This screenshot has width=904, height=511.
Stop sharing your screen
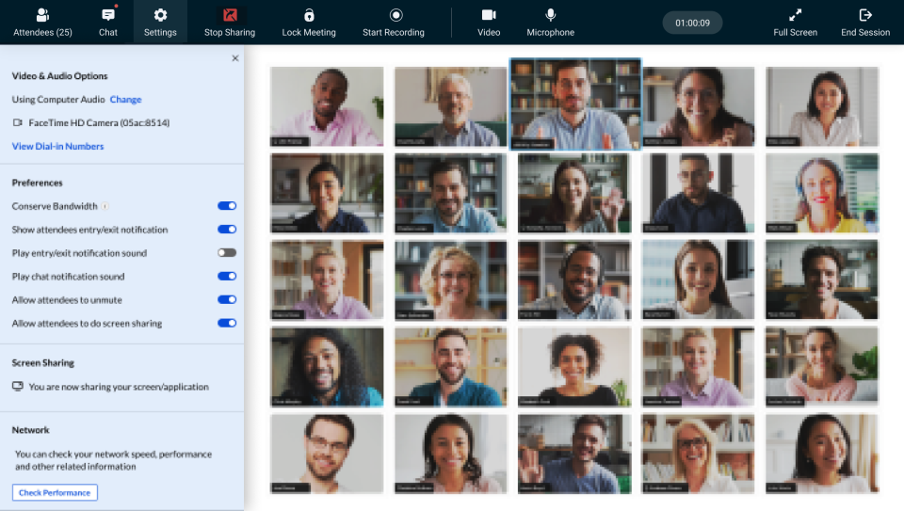[x=230, y=23]
